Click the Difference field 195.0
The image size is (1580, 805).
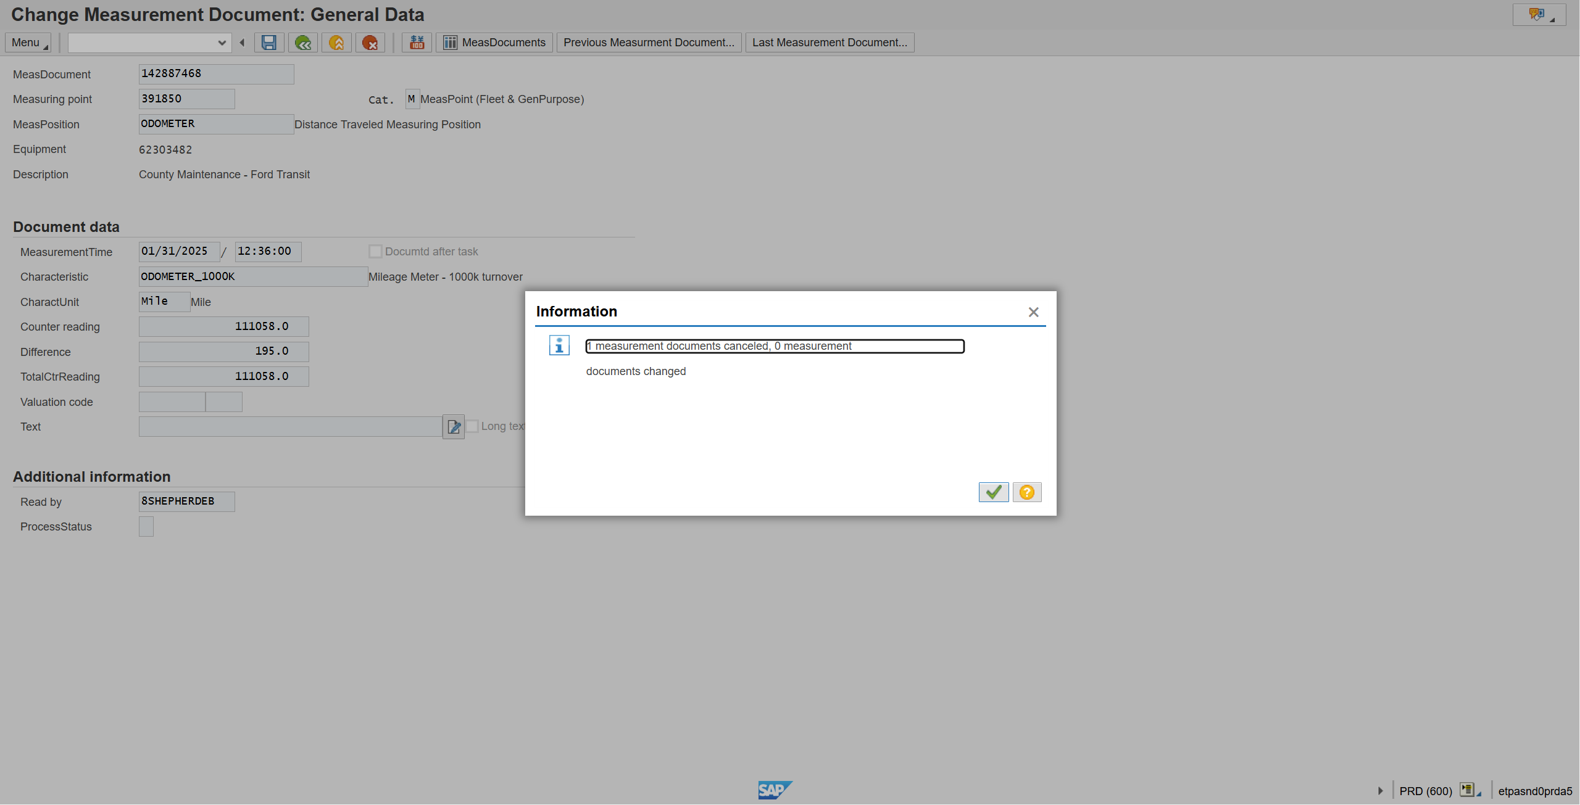pos(223,352)
